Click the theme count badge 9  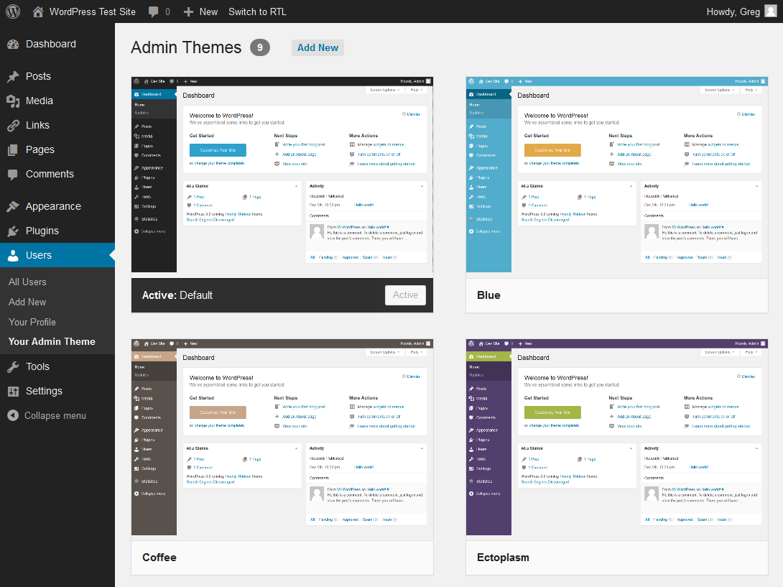pos(259,47)
